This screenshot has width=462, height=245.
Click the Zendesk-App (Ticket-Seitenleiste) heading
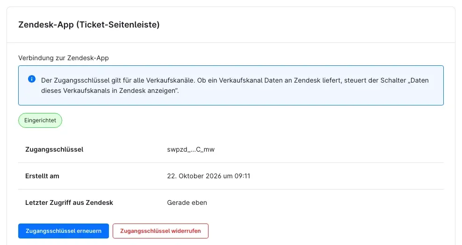[x=89, y=24]
